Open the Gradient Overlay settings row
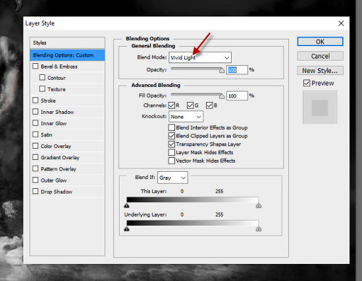The width and height of the screenshot is (362, 281). pyautogui.click(x=67, y=157)
